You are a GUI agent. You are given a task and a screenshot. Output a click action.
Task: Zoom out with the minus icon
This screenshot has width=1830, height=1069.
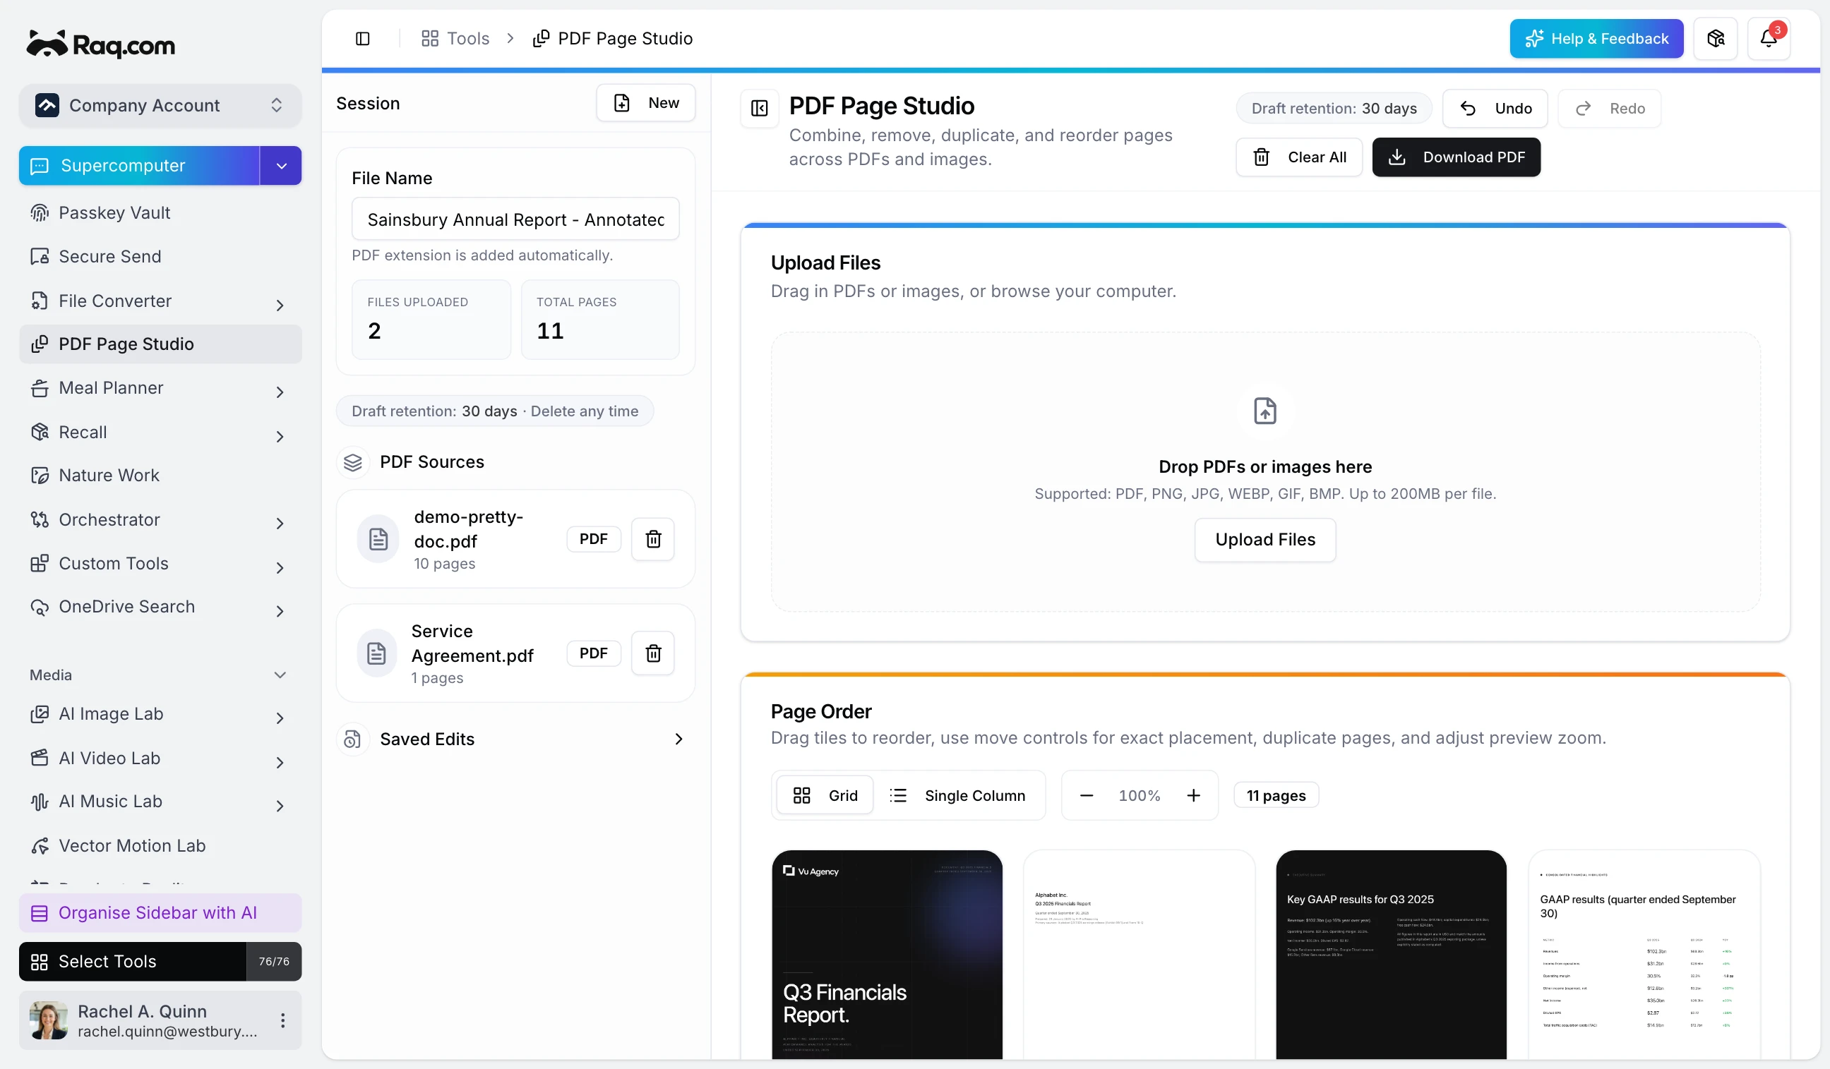click(x=1087, y=796)
